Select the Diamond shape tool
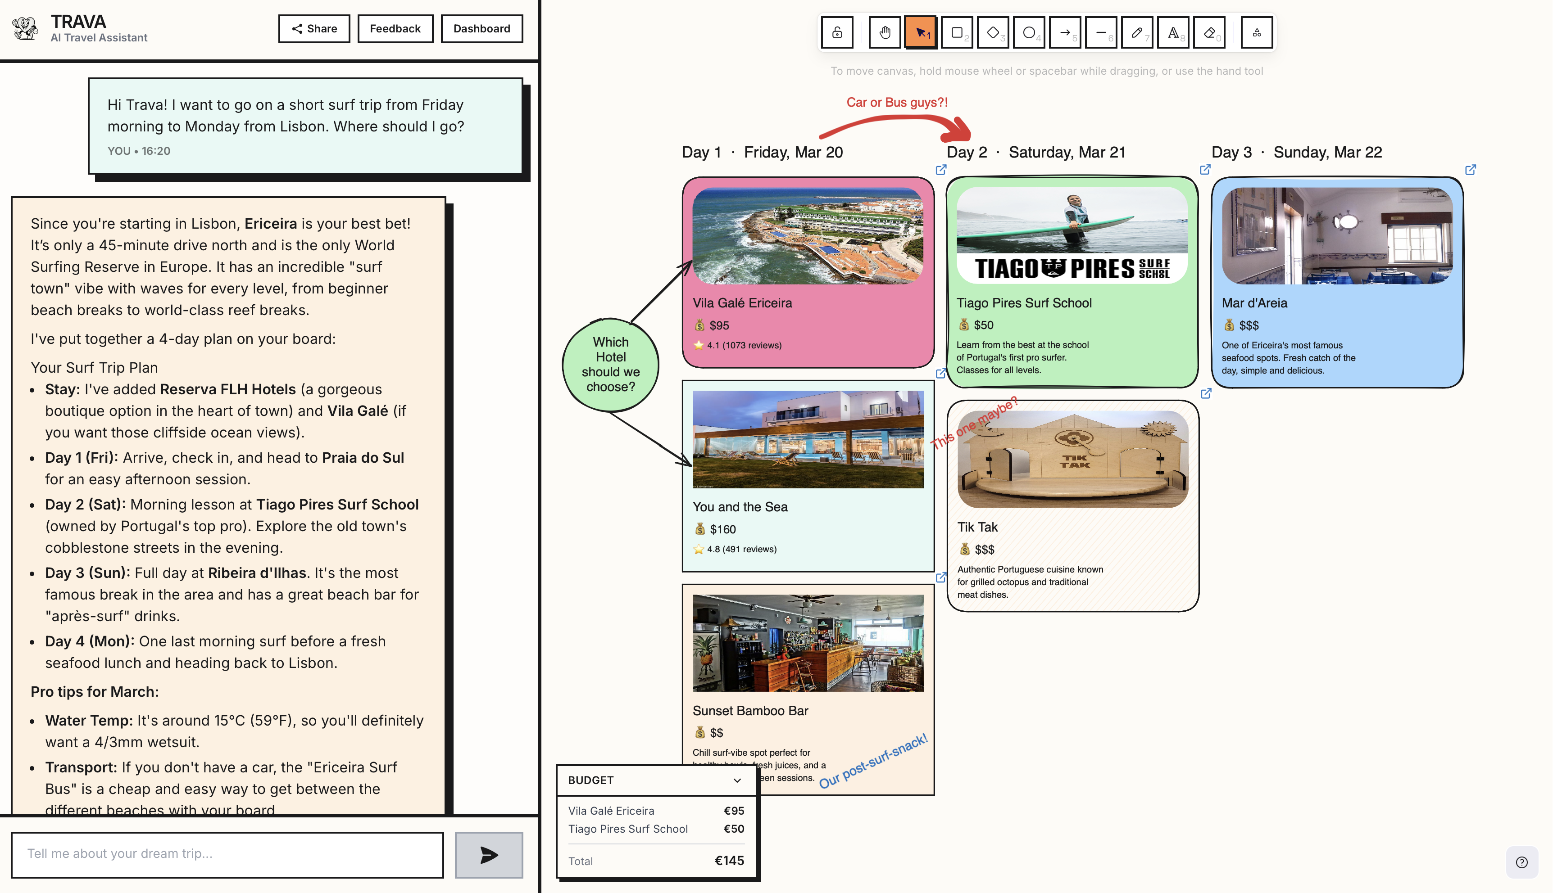Screen dimensions: 1553x893 click(993, 32)
